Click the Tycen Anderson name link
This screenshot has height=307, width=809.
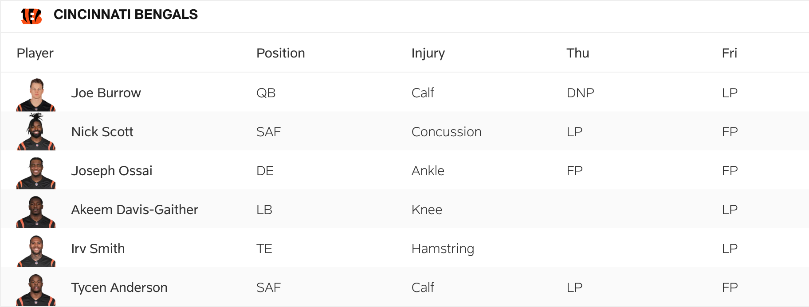119,288
